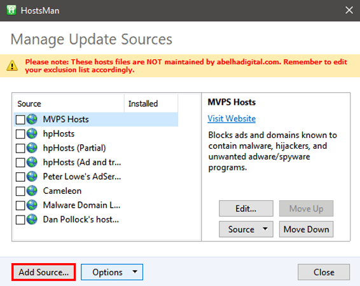Enable the hpHosts source checkbox
Viewport: 360px width, 286px height.
20,134
